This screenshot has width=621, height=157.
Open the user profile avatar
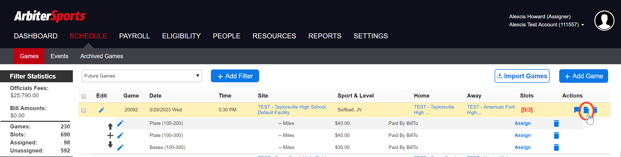[604, 21]
